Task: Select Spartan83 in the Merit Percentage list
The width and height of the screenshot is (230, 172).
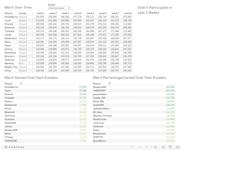Action: coord(98,105)
